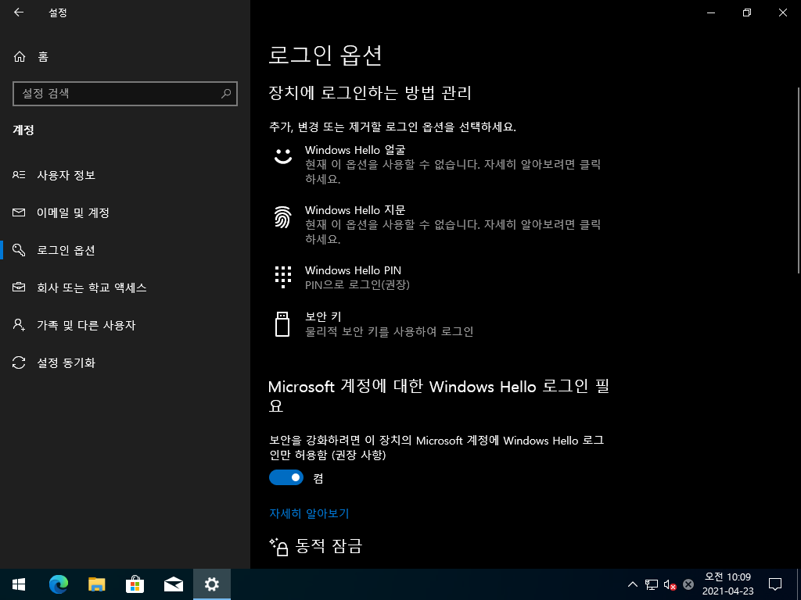
Task: Restore down the Settings window
Action: pyautogui.click(x=747, y=12)
